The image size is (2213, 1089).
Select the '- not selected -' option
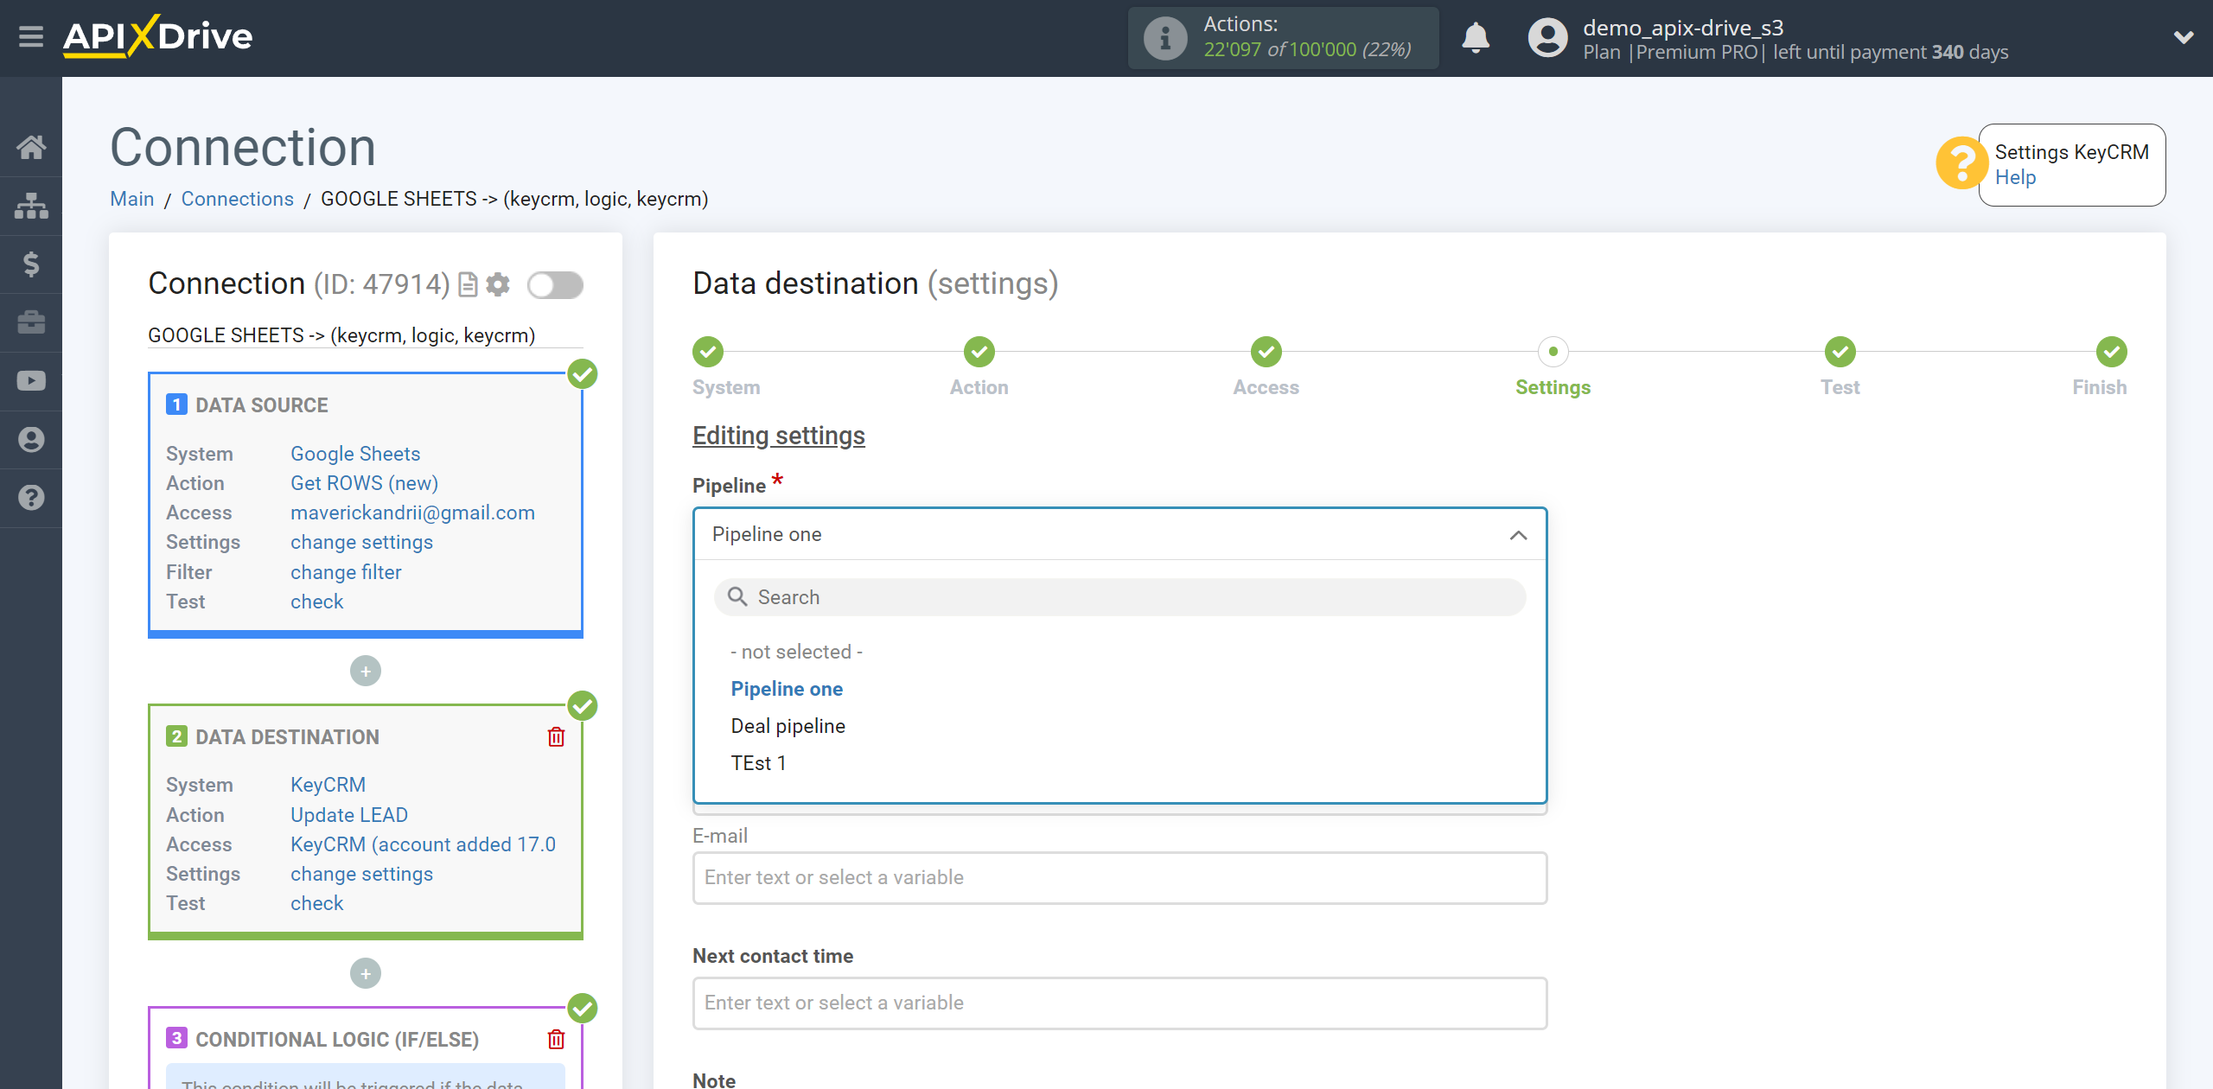click(x=796, y=652)
